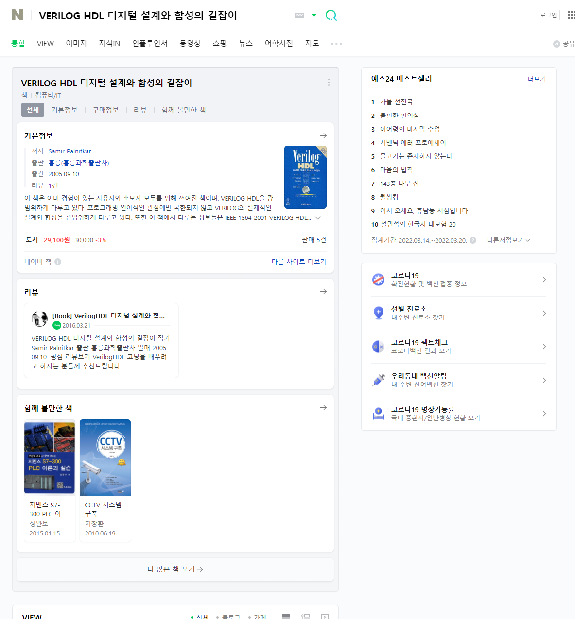Viewport: 575px width, 619px height.
Task: Select the 구매정보 book section tab
Action: pos(105,110)
